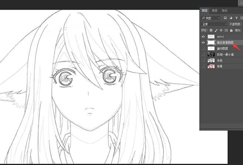Viewport: 243px width, 165px height.
Task: Lock transparent pixels icon
Action: [x=211, y=31]
